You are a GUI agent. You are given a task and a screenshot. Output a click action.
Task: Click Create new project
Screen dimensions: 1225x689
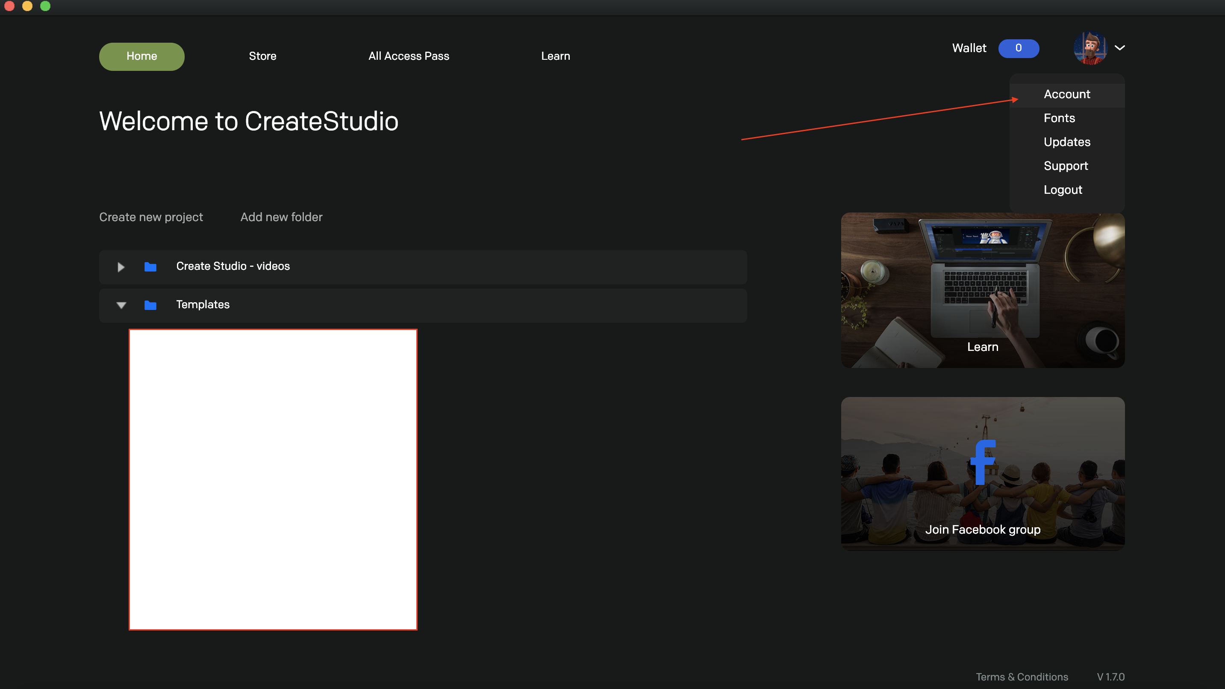[x=151, y=217]
